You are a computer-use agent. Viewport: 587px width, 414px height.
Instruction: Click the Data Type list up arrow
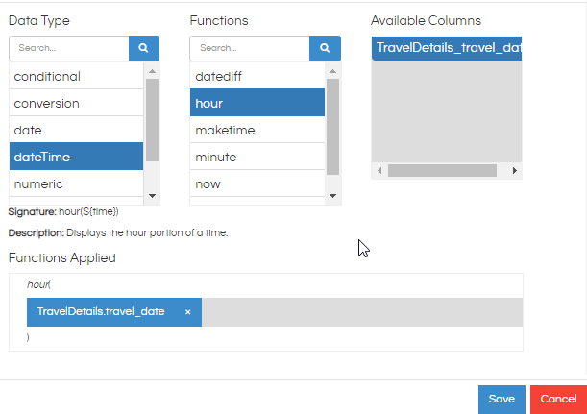pyautogui.click(x=152, y=71)
